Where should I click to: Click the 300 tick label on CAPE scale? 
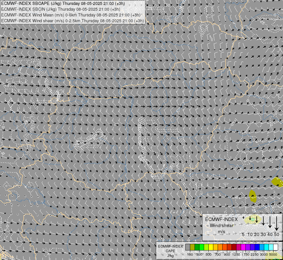pyautogui.click(x=199, y=255)
